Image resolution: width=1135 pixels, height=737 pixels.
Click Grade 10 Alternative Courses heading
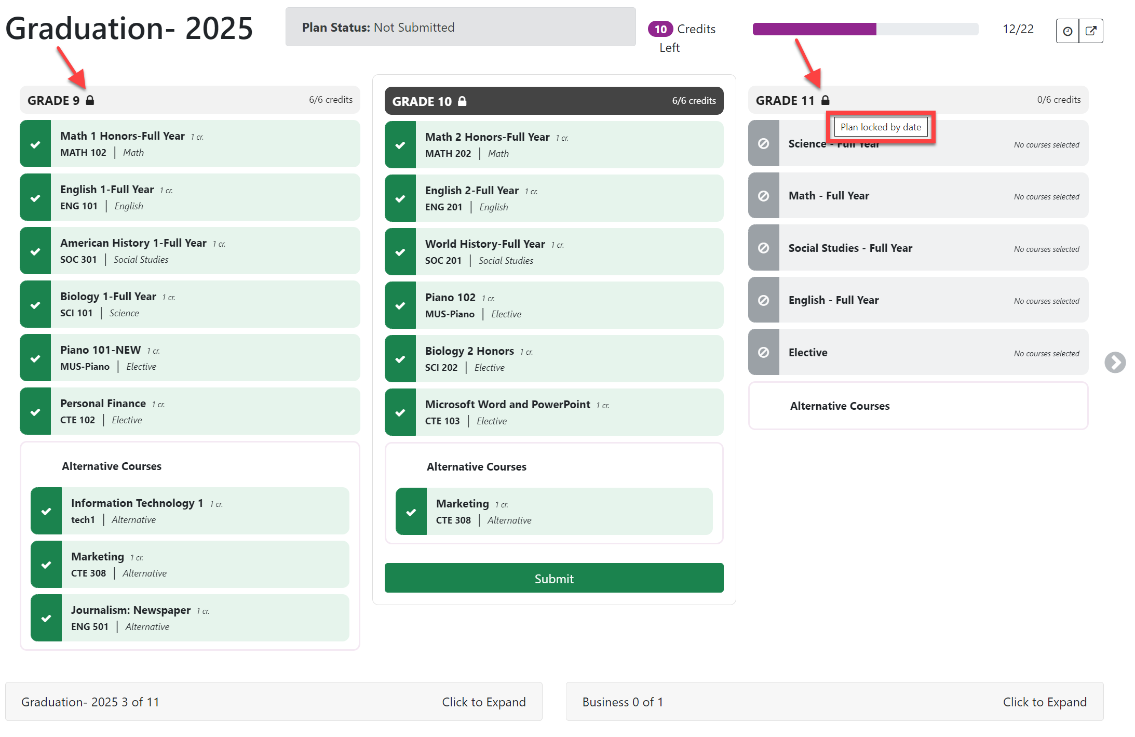pyautogui.click(x=477, y=467)
